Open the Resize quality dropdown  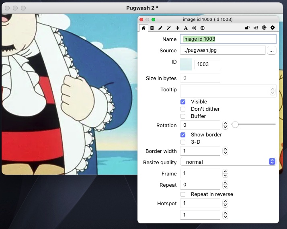pos(228,162)
